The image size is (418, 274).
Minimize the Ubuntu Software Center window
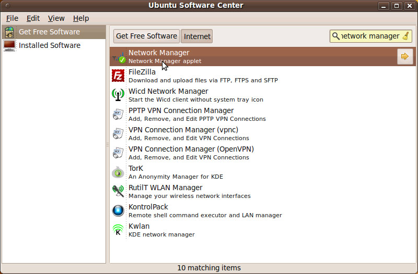pos(384,6)
